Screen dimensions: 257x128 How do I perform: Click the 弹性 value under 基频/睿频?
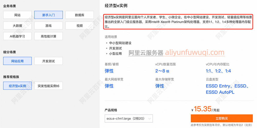[109, 71]
